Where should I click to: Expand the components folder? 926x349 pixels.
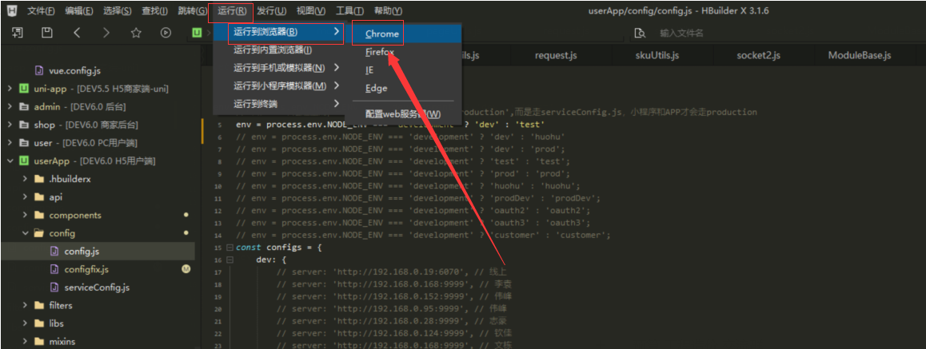25,215
